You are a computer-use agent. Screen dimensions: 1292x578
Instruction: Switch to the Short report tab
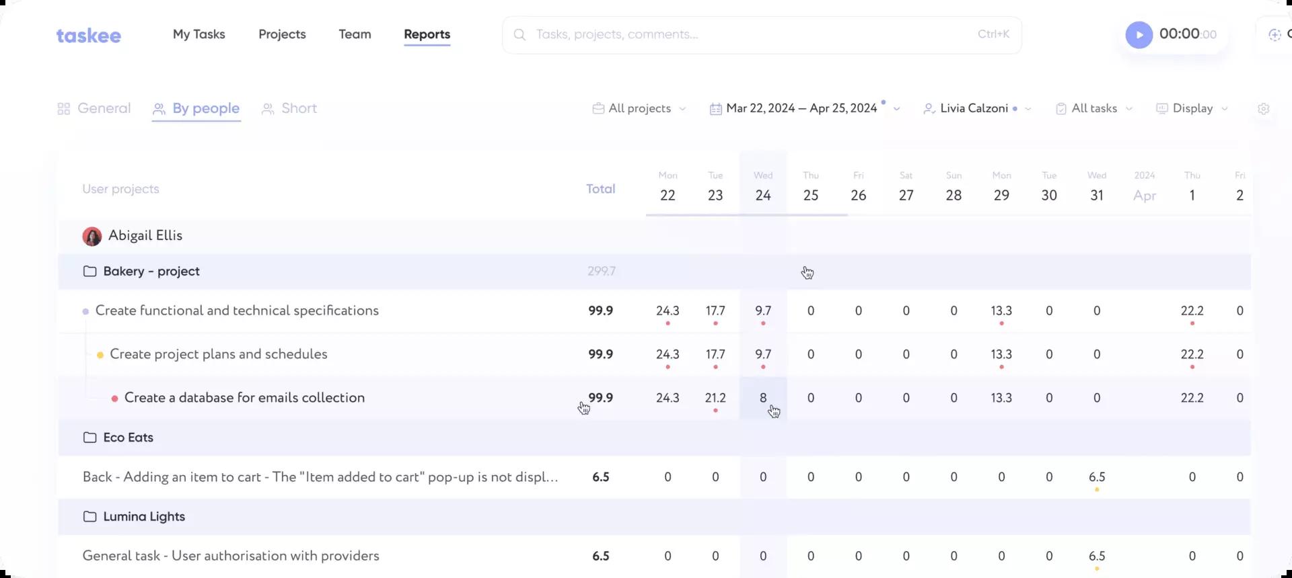289,109
